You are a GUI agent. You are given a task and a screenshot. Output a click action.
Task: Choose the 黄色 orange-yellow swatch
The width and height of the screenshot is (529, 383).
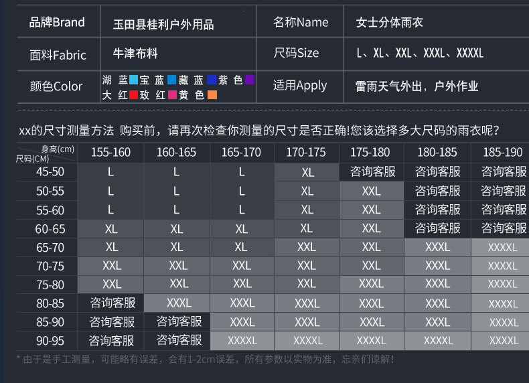(x=212, y=95)
